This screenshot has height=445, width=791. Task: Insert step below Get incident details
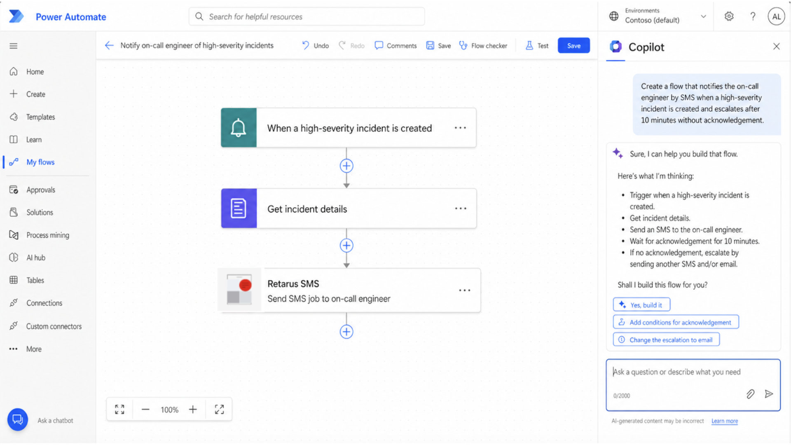point(346,246)
